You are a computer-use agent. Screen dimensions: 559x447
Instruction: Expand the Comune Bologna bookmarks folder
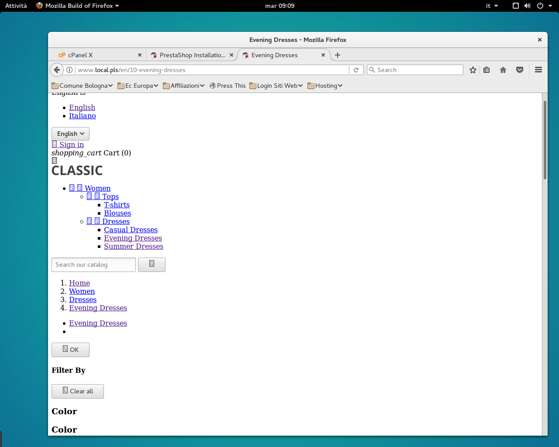(x=82, y=86)
